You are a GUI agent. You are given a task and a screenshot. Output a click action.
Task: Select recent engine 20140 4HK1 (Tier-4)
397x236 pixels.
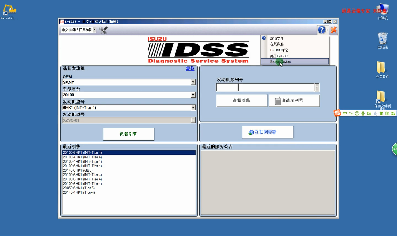click(129, 193)
